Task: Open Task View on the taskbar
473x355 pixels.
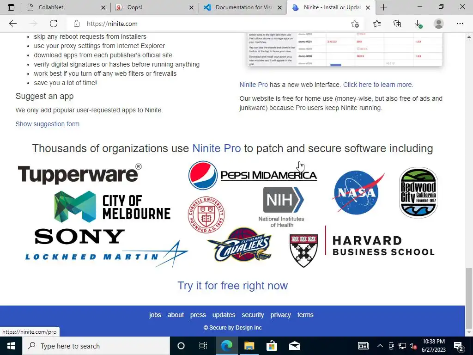Action: coord(203,346)
